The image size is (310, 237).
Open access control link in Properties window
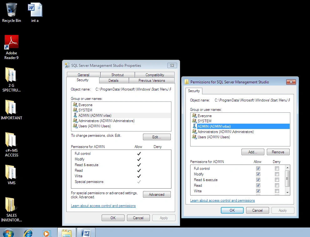tap(103, 206)
